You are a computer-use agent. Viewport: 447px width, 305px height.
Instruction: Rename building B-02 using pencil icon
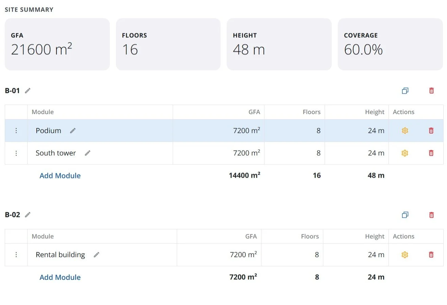tap(28, 215)
